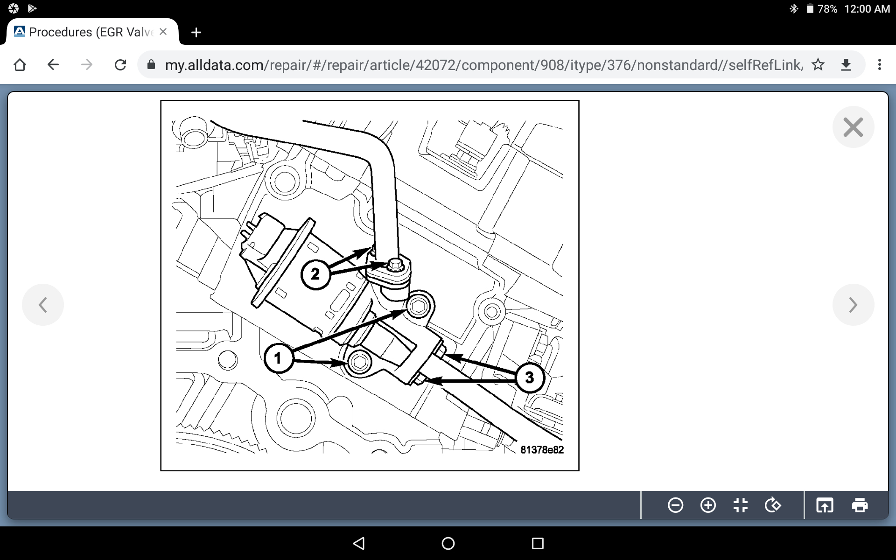Navigate back in browser history
This screenshot has height=560, width=896.
[x=53, y=64]
